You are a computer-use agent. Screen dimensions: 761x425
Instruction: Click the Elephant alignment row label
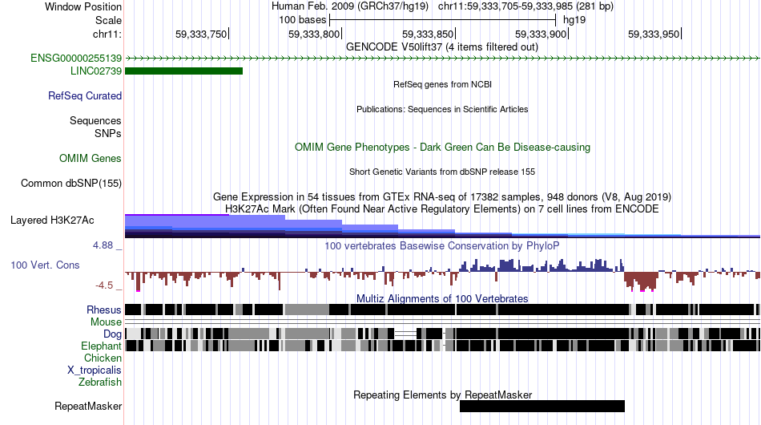(101, 346)
